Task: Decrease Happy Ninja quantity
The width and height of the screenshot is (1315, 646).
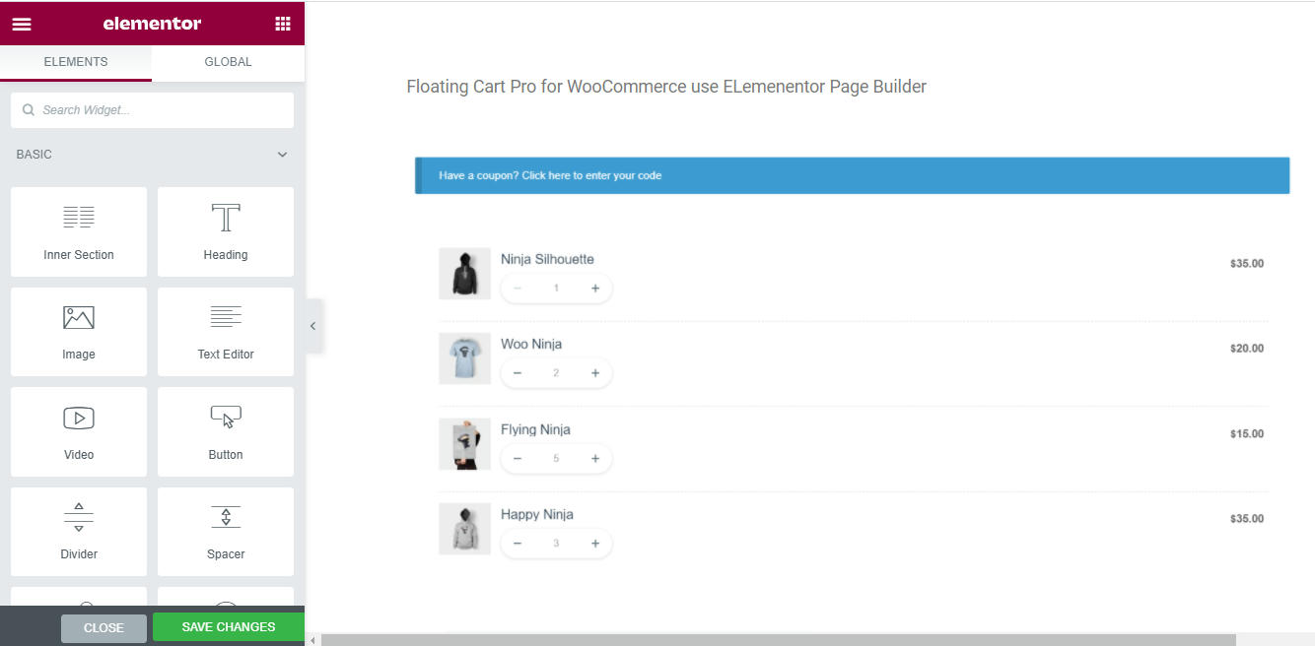Action: [518, 544]
